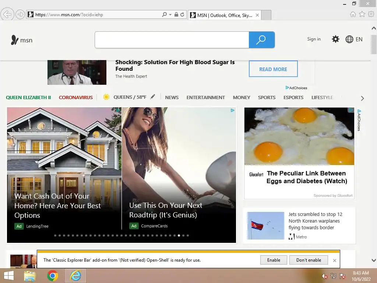The image size is (377, 283).
Task: Open the Shocking blood sugar solution headline
Action: point(175,66)
